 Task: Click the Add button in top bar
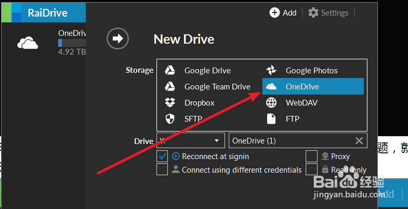(x=283, y=12)
